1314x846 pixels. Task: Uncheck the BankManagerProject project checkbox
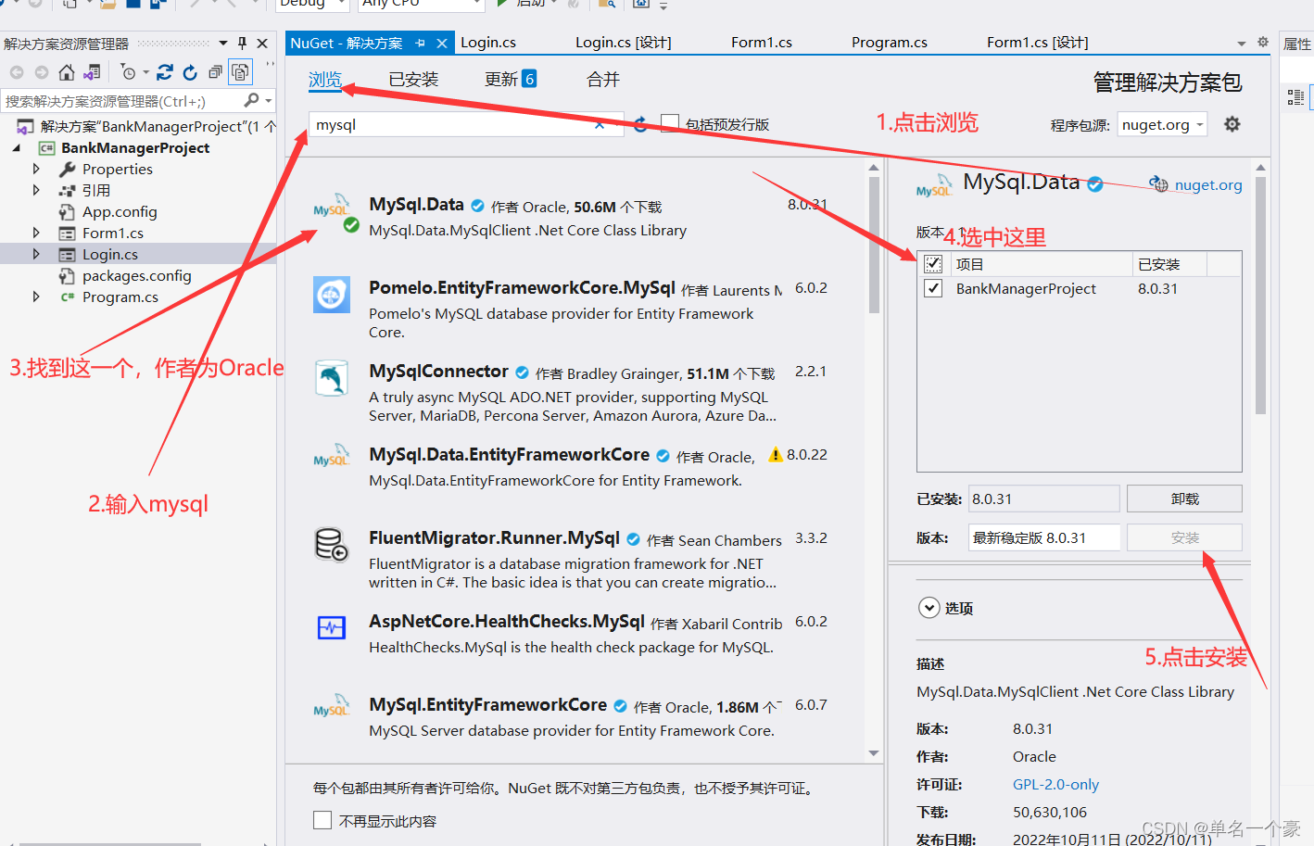(933, 288)
